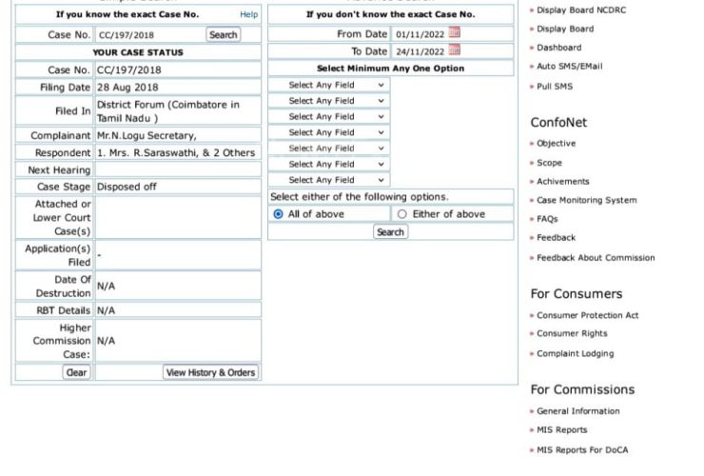Click the To Date input field

[420, 51]
